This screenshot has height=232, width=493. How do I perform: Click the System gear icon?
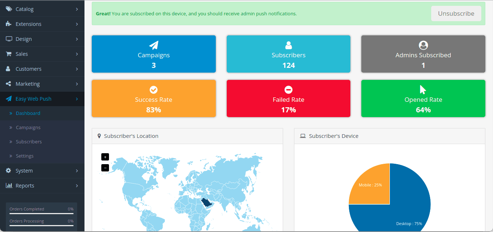pos(8,170)
